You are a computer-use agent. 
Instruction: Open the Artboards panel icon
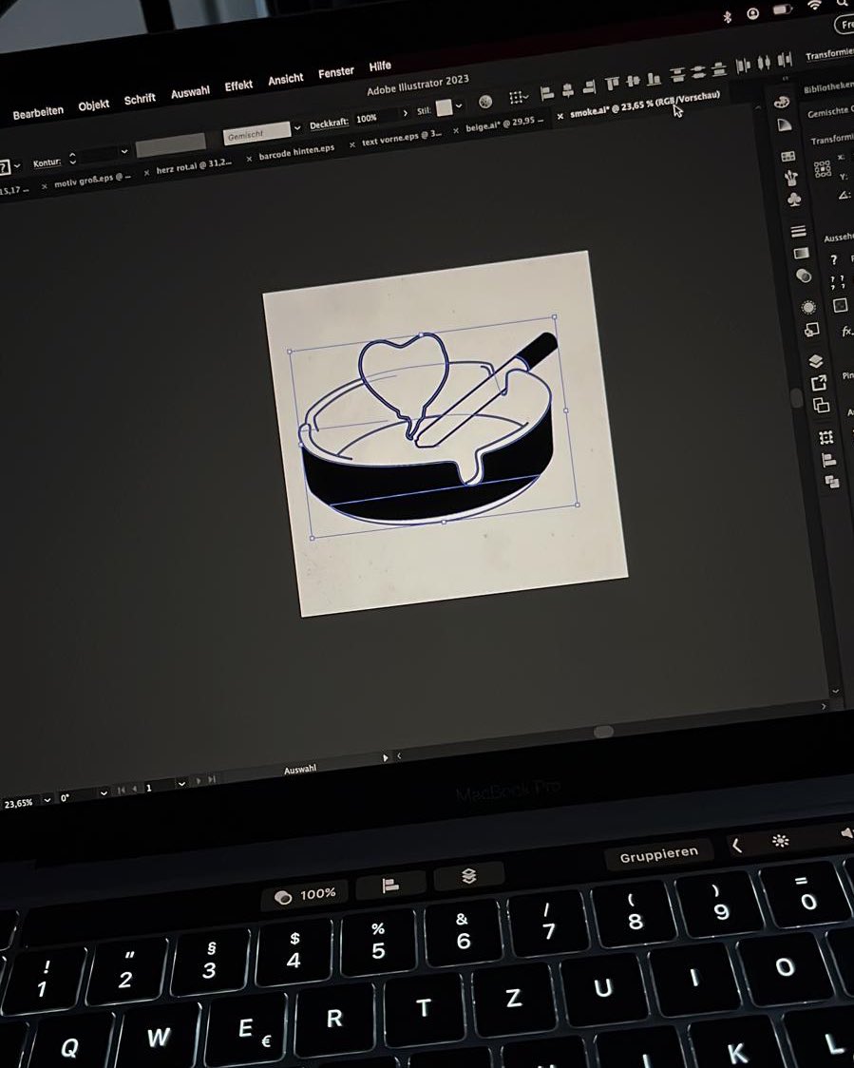(x=822, y=406)
